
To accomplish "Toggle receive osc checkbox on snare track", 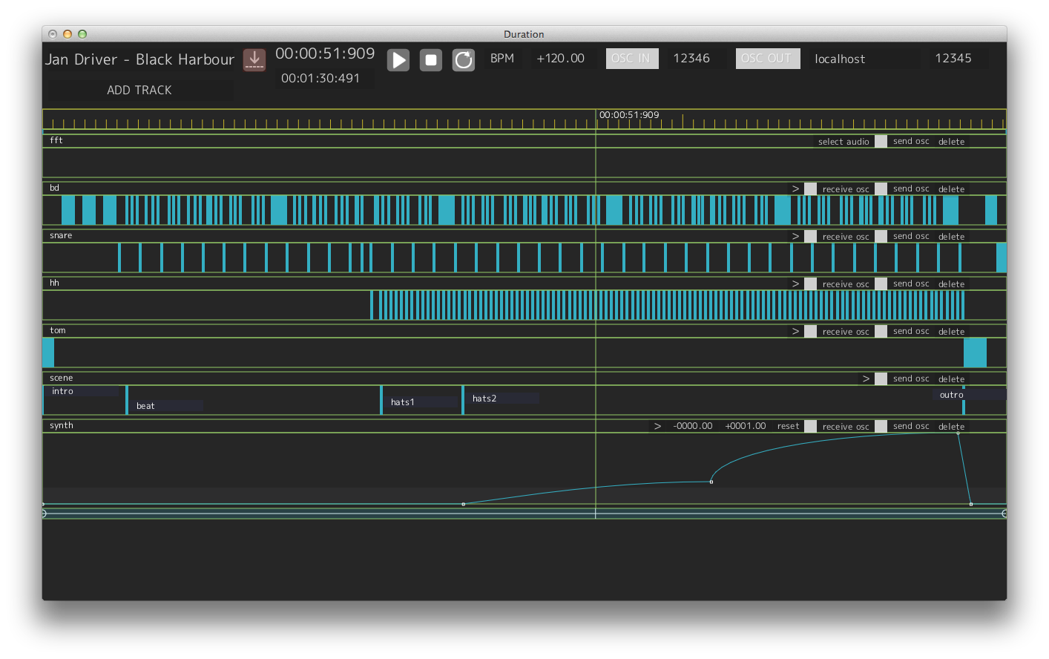I will pos(811,237).
